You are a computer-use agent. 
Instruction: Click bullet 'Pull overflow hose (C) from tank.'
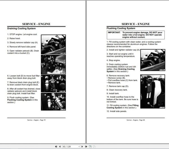click(122, 80)
